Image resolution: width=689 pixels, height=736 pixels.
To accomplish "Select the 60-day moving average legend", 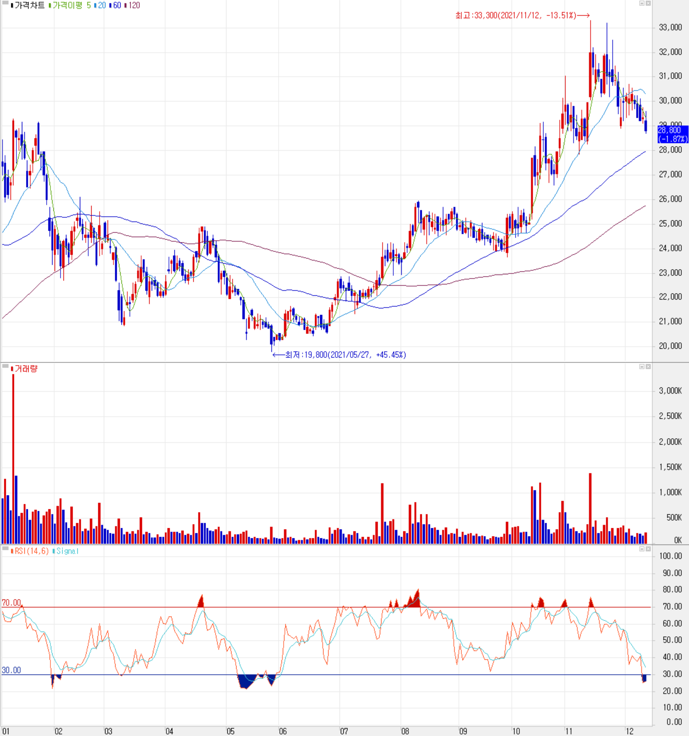I will click(115, 5).
